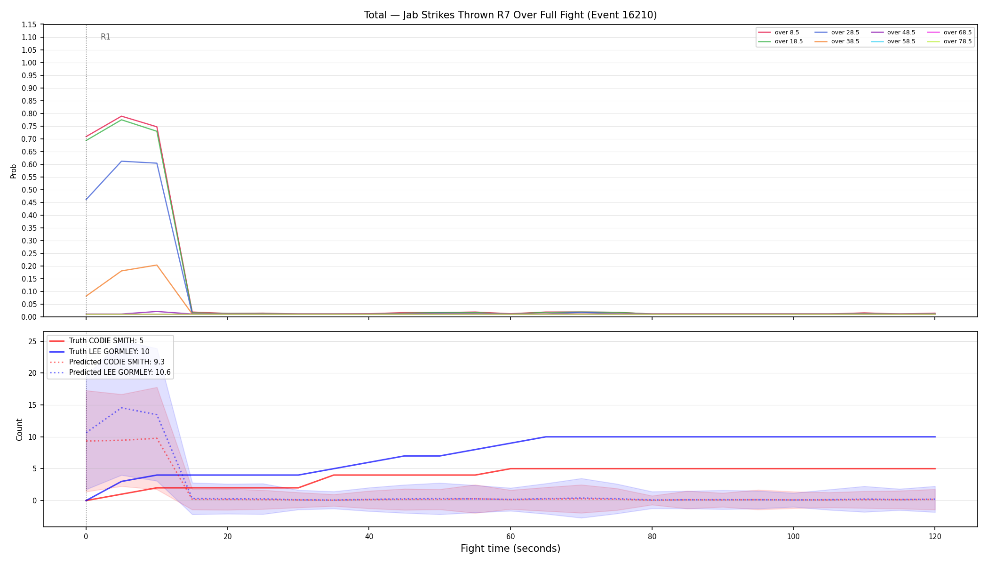The height and width of the screenshot is (565, 988).
Task: Click the 'over 38.5' legend entry
Action: (x=837, y=41)
